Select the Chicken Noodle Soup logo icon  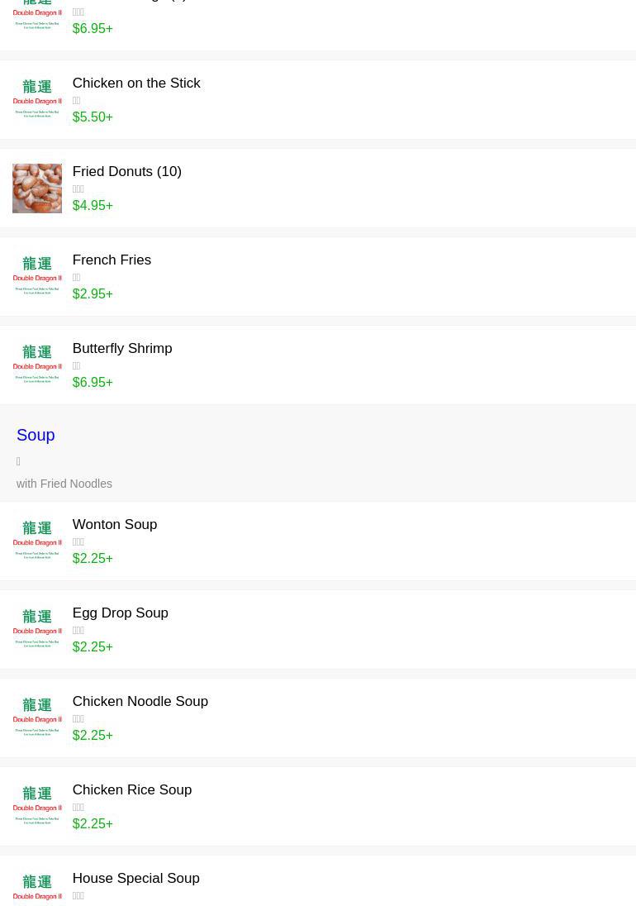[x=37, y=718]
